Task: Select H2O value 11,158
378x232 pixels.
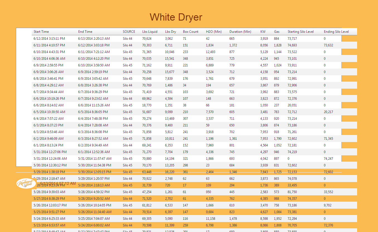Action: point(211,219)
